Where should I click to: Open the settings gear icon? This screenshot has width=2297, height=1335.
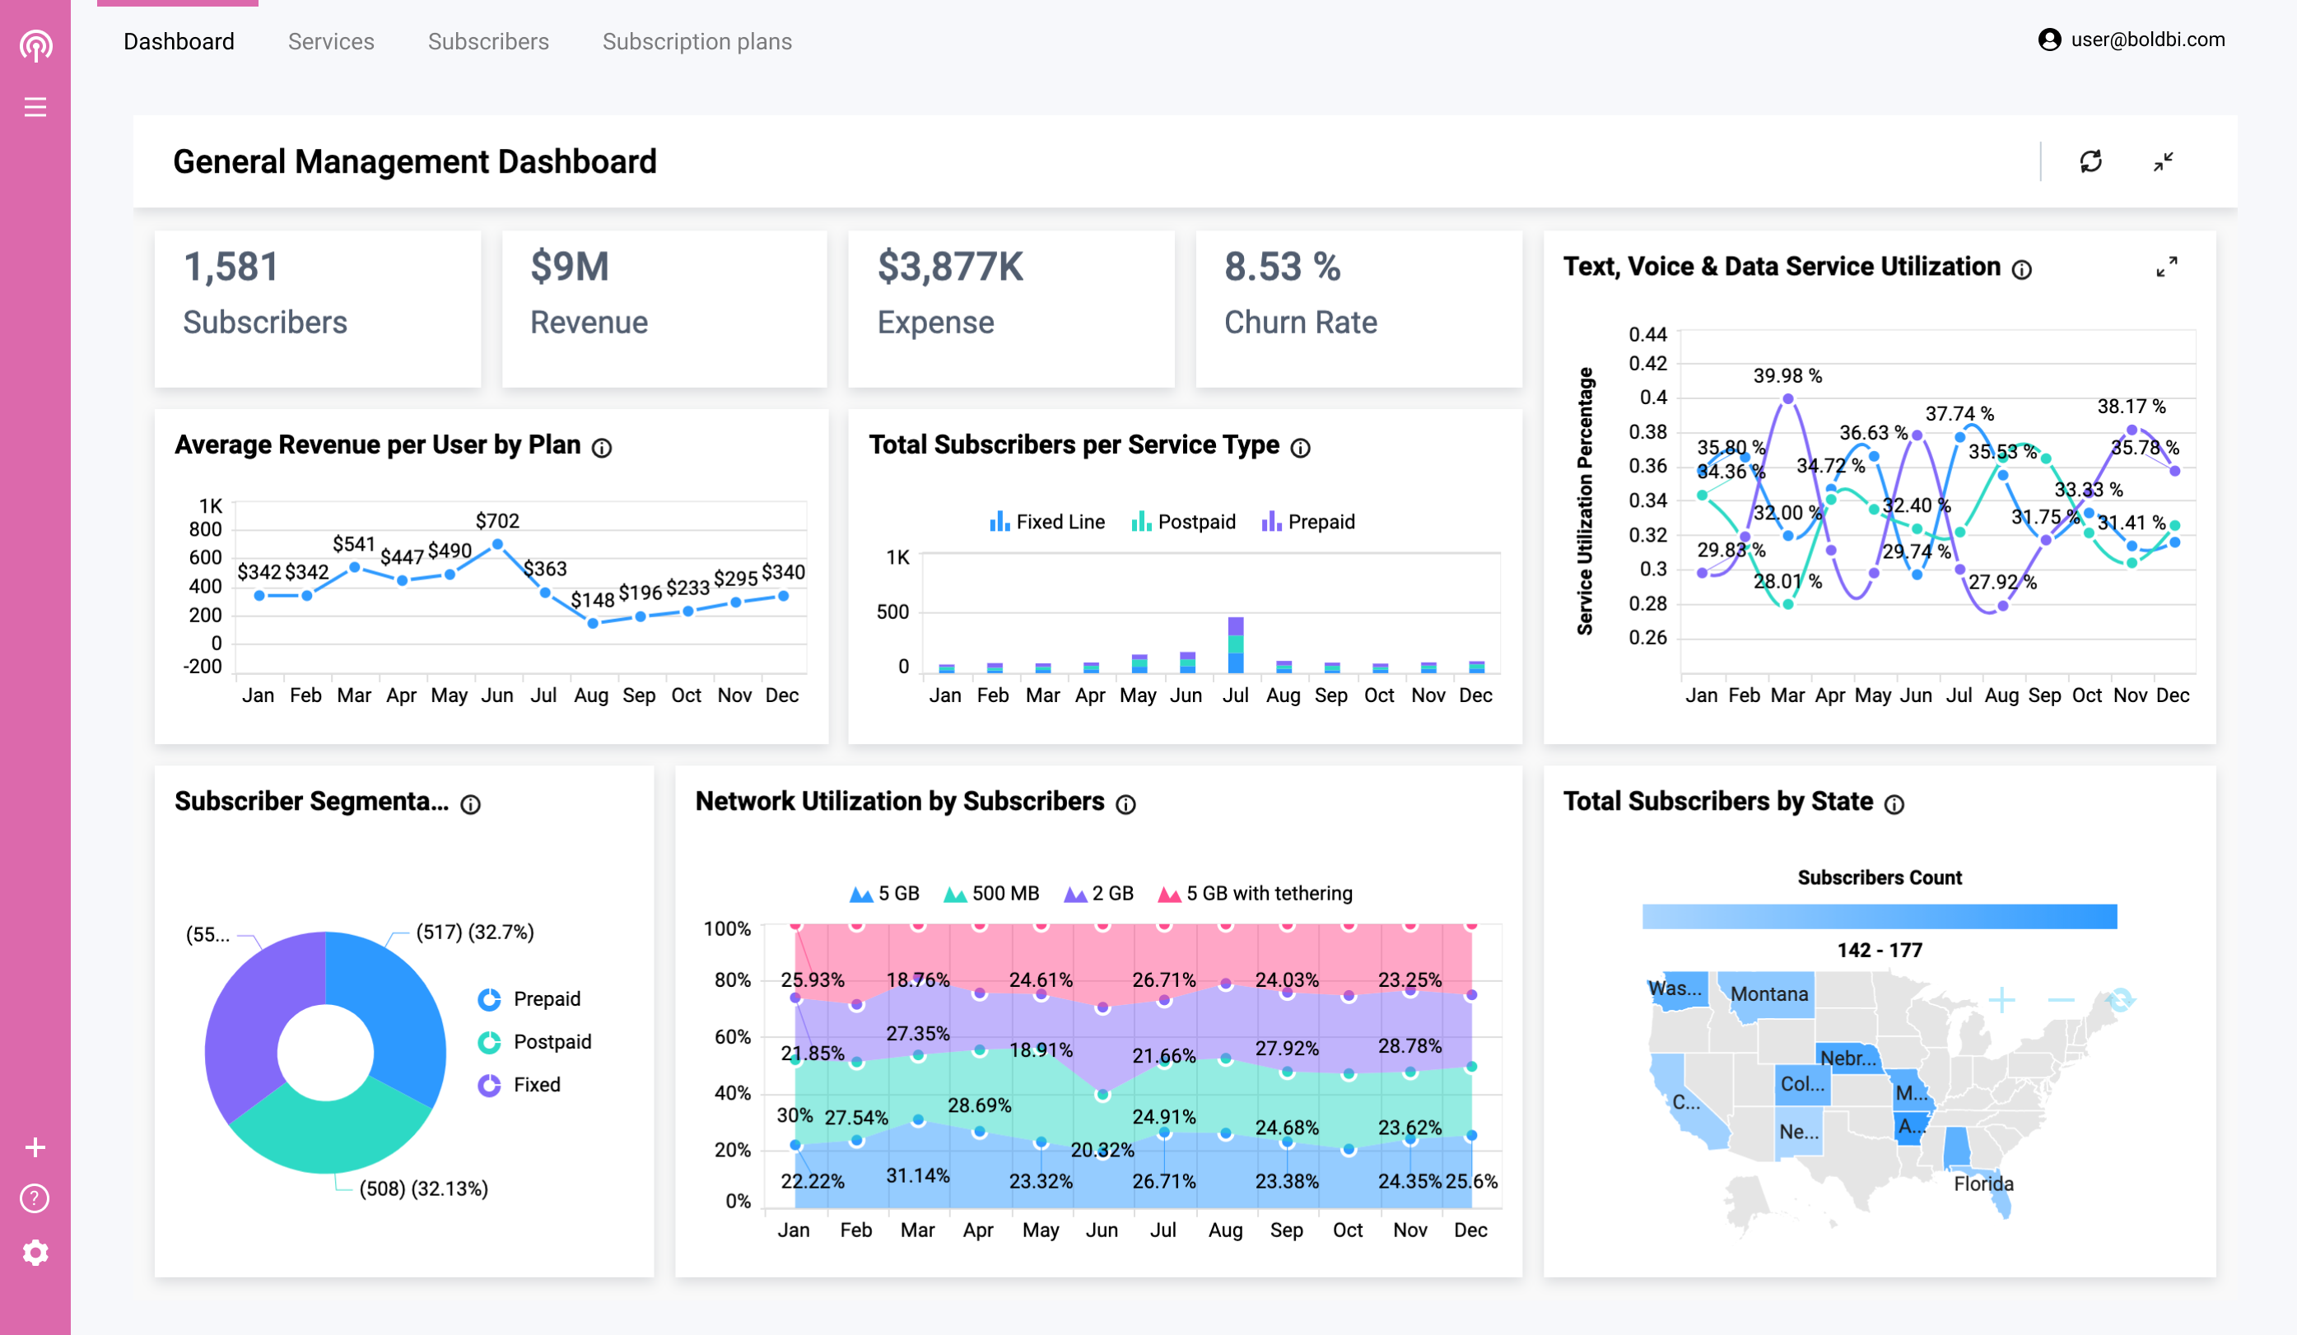pos(35,1253)
